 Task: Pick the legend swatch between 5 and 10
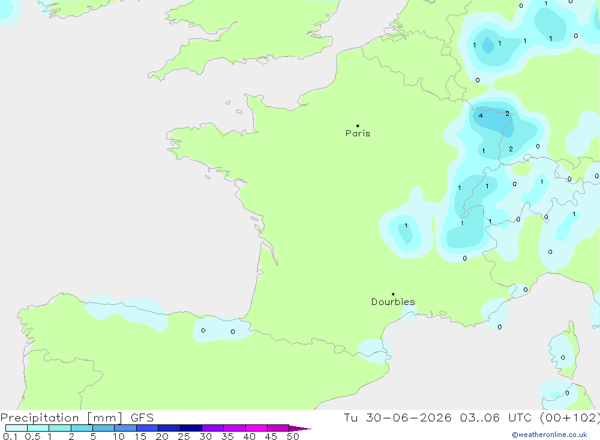click(x=103, y=428)
